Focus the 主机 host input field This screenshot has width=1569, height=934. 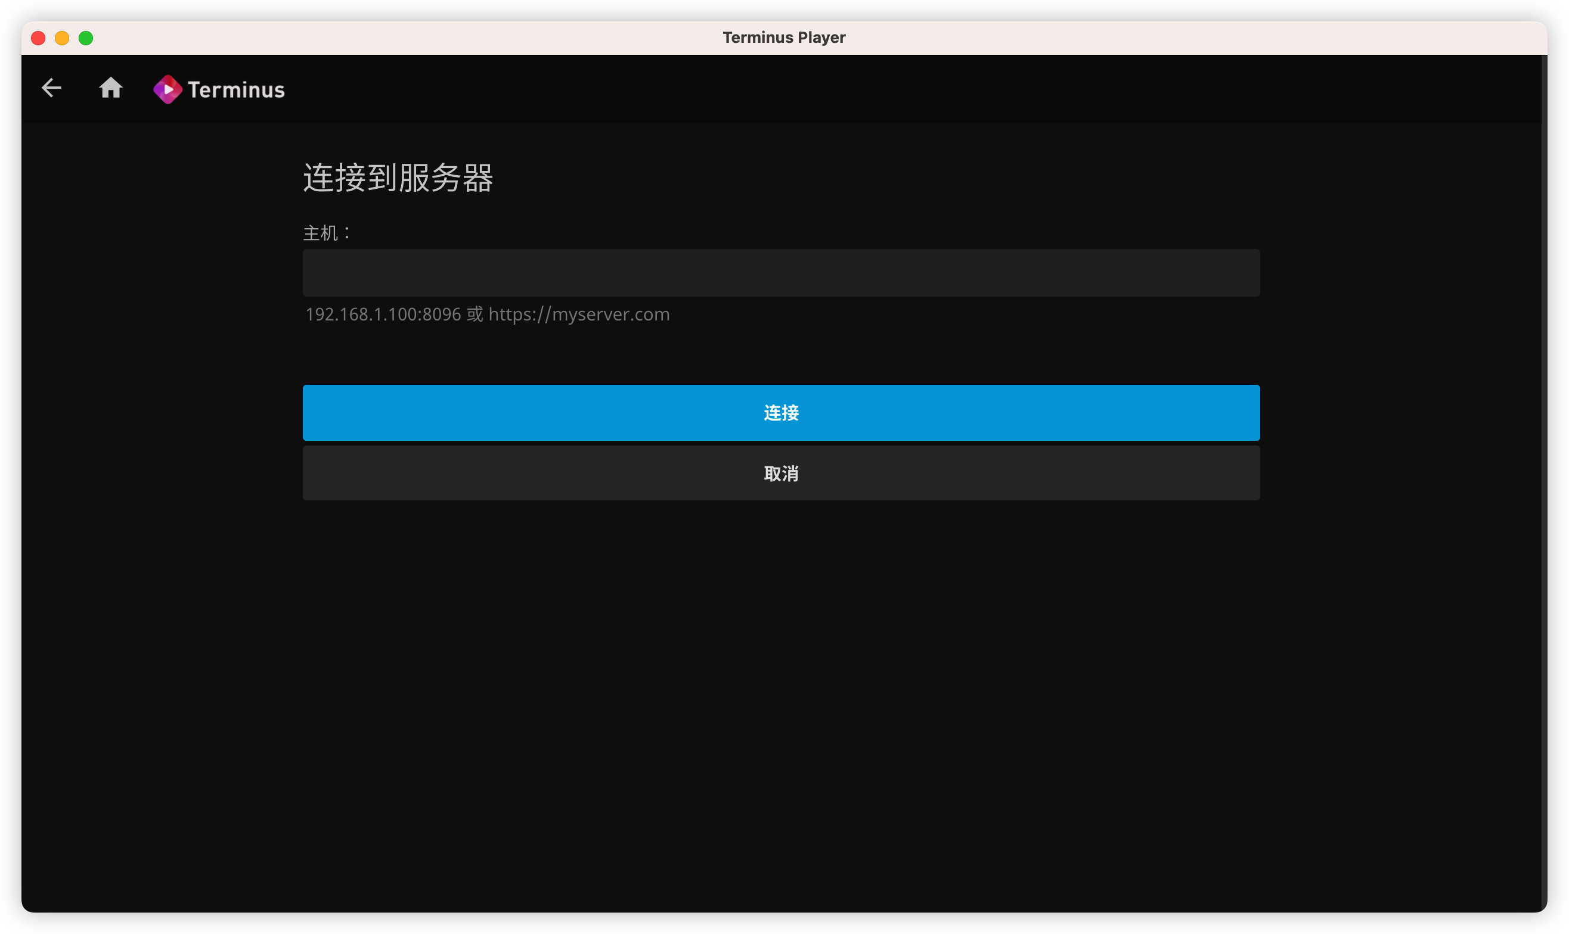click(x=781, y=273)
